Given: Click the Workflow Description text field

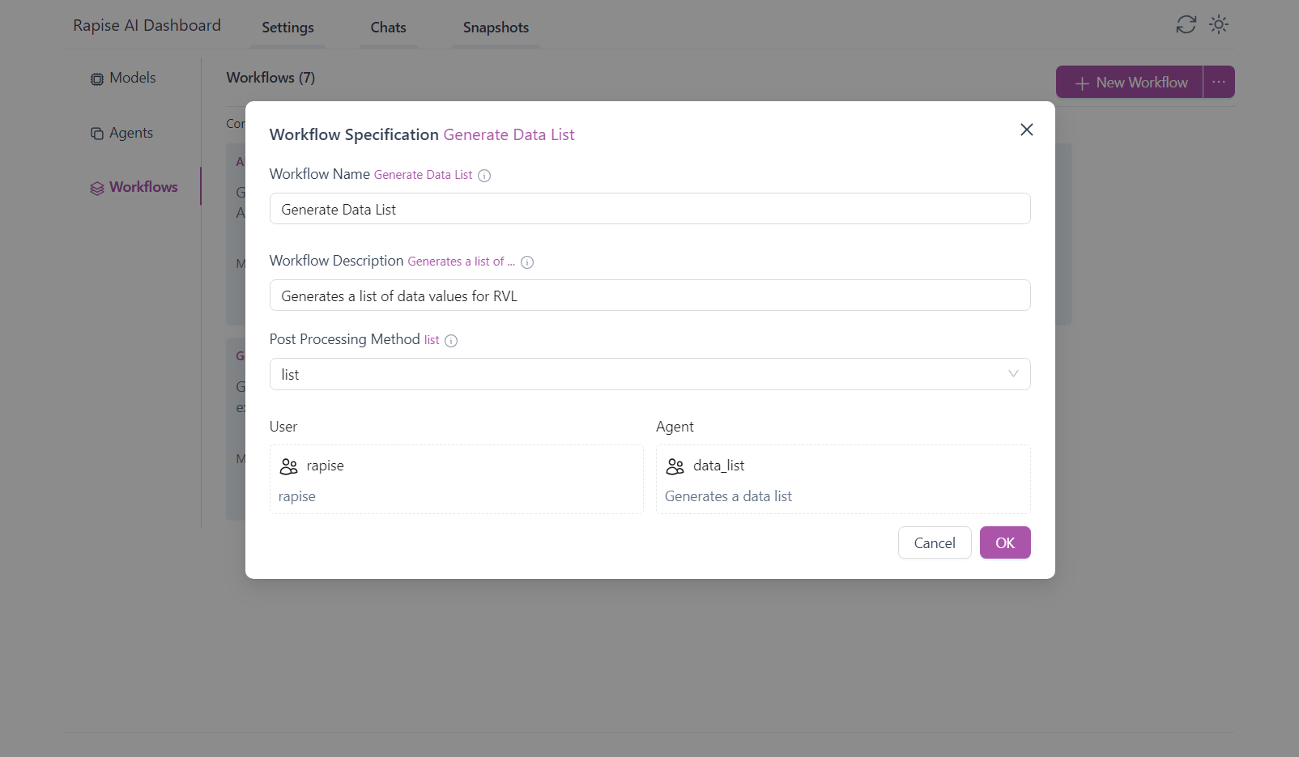Looking at the screenshot, I should tap(649, 296).
